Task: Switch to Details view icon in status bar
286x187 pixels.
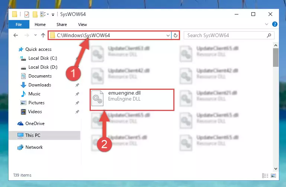Action: tap(265, 175)
